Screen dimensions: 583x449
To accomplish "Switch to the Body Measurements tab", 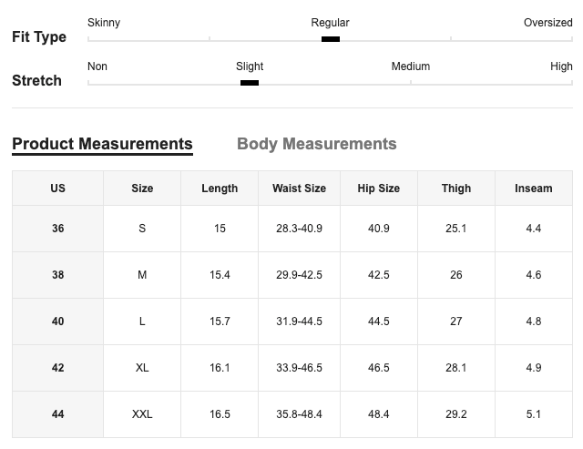I will click(x=316, y=144).
